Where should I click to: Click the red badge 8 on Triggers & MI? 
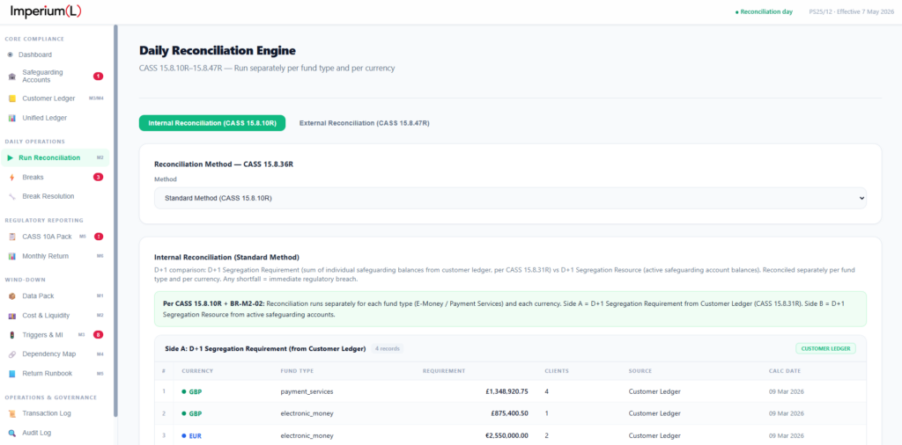coord(99,335)
